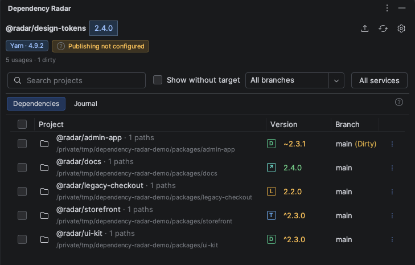Click the packages/admin-app path text
The image size is (415, 265).
145,149
